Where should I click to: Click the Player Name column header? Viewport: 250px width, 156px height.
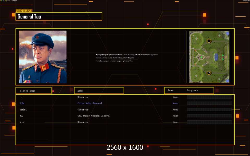pyautogui.click(x=34, y=90)
